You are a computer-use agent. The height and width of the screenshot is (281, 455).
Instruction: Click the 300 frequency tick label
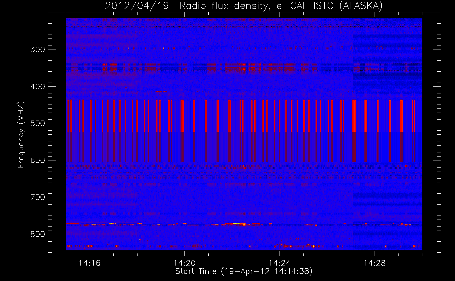38,49
